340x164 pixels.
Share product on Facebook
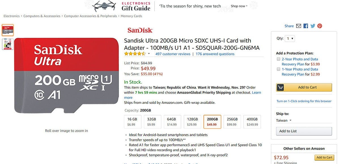[306, 26]
